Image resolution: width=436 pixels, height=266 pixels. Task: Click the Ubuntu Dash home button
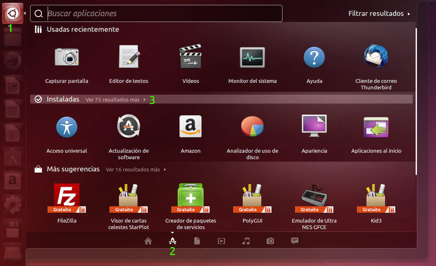pos(13,13)
